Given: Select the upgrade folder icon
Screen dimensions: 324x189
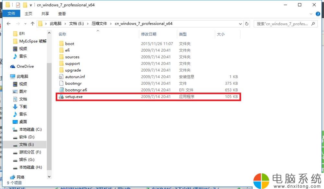Looking at the screenshot, I should pos(61,70).
